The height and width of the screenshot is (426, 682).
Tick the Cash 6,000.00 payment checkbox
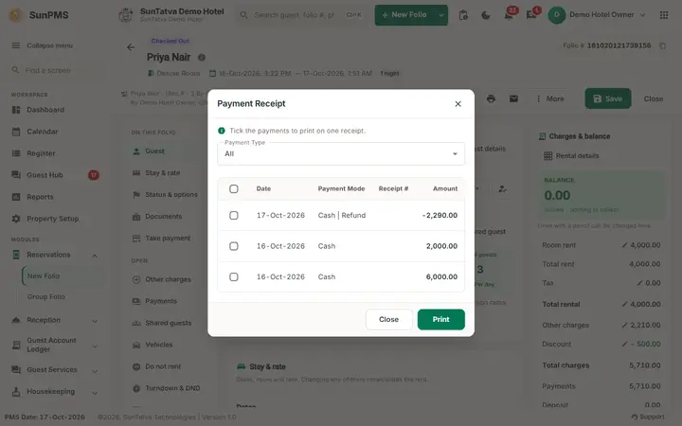[x=234, y=276]
